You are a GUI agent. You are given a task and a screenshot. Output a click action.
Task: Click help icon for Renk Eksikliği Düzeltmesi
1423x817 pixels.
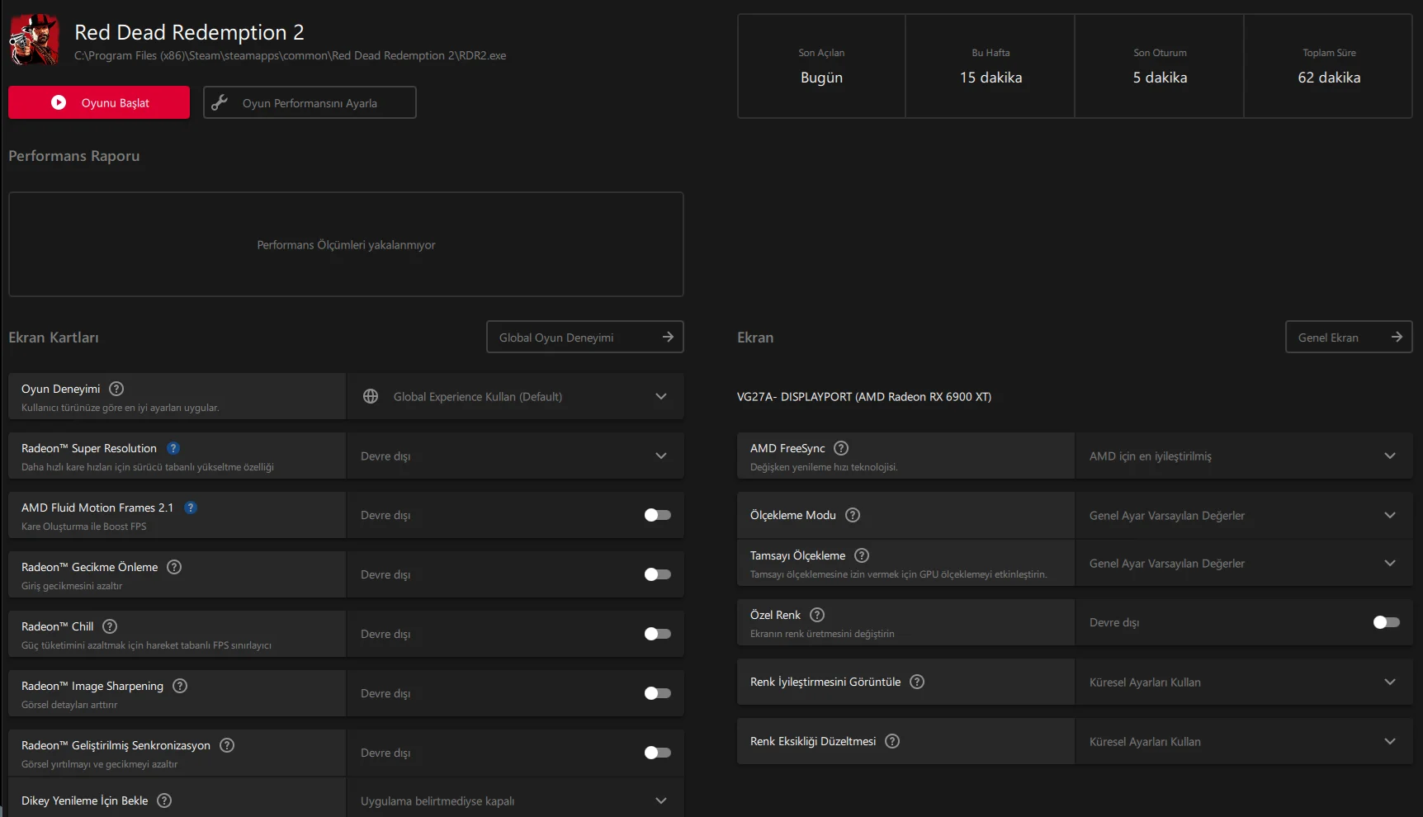[x=892, y=741]
